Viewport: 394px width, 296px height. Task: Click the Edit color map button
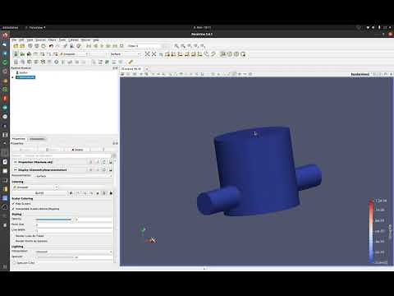(39, 193)
